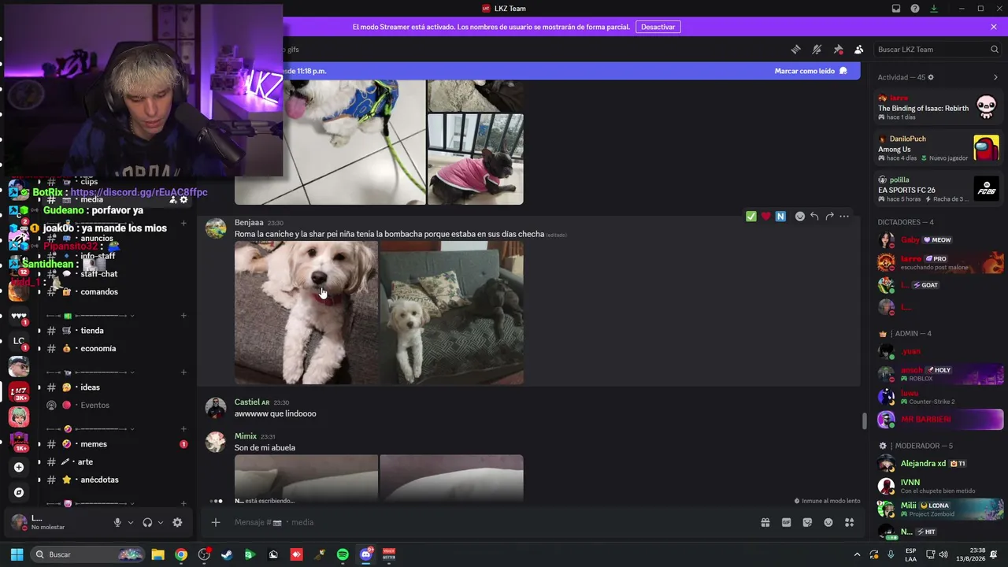Viewport: 1008px width, 567px height.
Task: Click Desactivar to disable Streamer mode
Action: click(x=658, y=27)
